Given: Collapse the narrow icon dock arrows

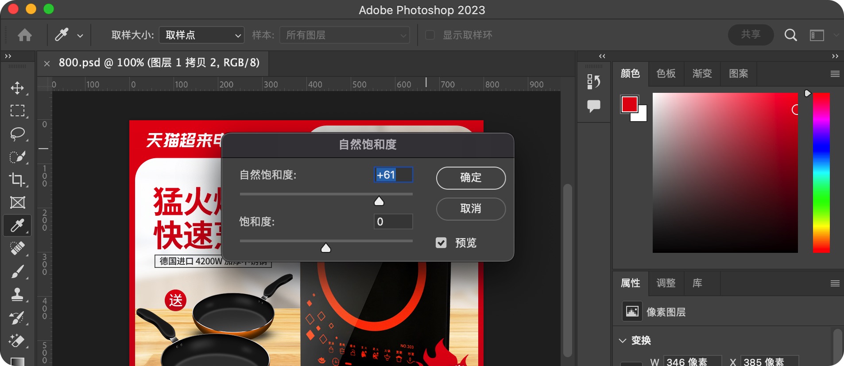Looking at the screenshot, I should [x=602, y=56].
